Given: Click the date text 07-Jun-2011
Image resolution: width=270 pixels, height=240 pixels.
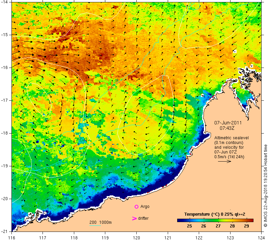Looking at the screenshot, I should (x=228, y=123).
